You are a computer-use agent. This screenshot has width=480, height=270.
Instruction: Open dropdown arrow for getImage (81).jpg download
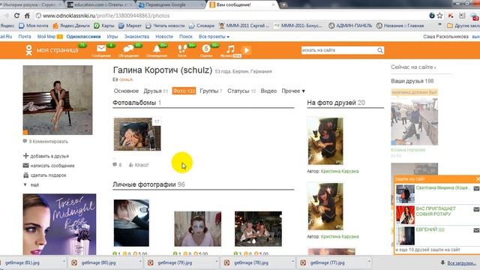click(x=64, y=262)
